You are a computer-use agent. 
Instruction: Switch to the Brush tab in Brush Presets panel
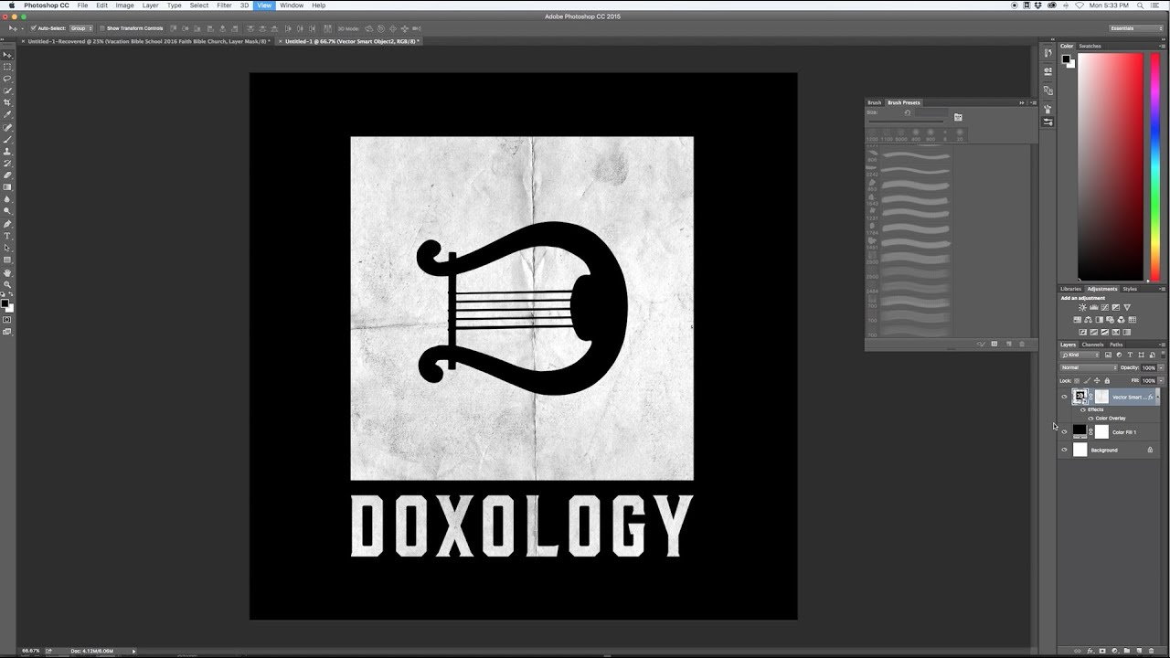[x=873, y=102]
